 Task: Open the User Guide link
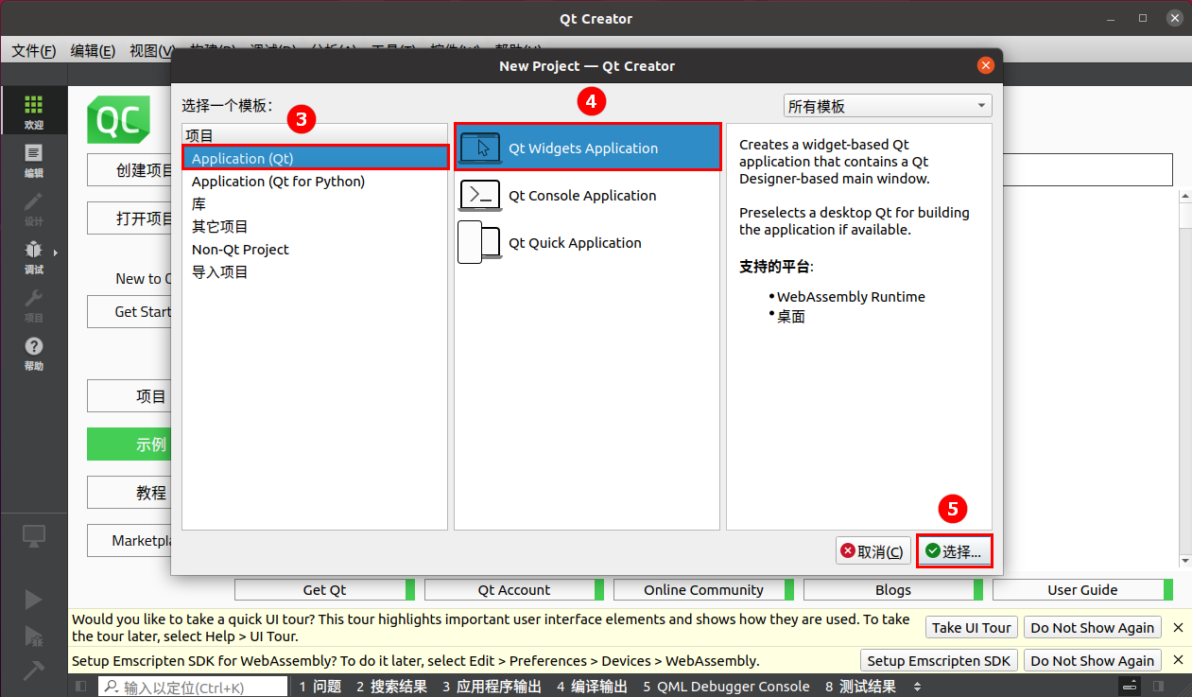[x=1082, y=589]
